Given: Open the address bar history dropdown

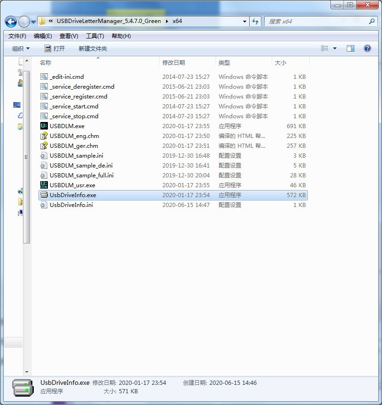Looking at the screenshot, I should pyautogui.click(x=244, y=22).
